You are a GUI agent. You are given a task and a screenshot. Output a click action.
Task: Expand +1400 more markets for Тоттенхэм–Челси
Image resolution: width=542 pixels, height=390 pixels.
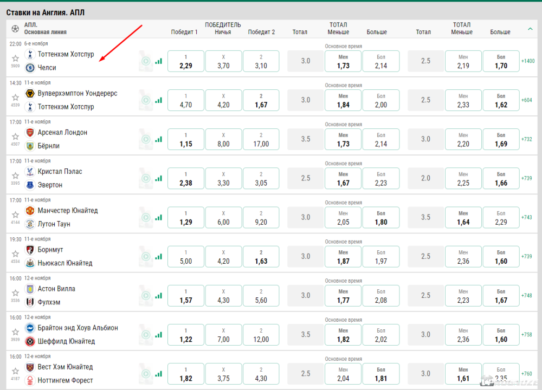coord(528,61)
